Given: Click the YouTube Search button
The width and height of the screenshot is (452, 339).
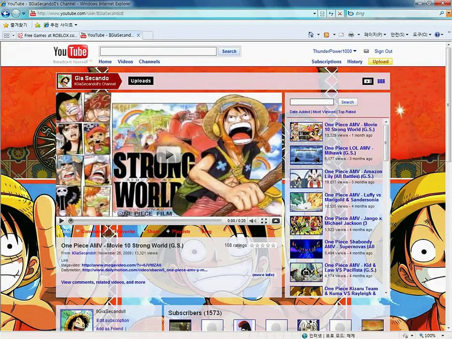Looking at the screenshot, I should [x=229, y=51].
